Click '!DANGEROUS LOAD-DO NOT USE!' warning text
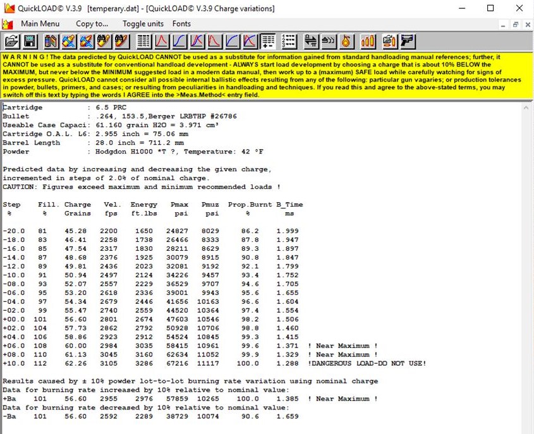The image size is (534, 434). click(367, 364)
